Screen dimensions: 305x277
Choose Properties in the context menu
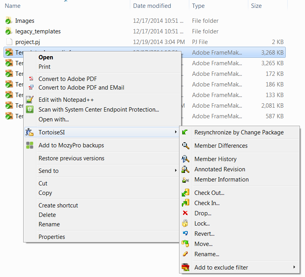(x=52, y=237)
